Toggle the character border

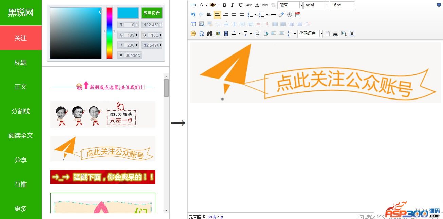click(257, 5)
